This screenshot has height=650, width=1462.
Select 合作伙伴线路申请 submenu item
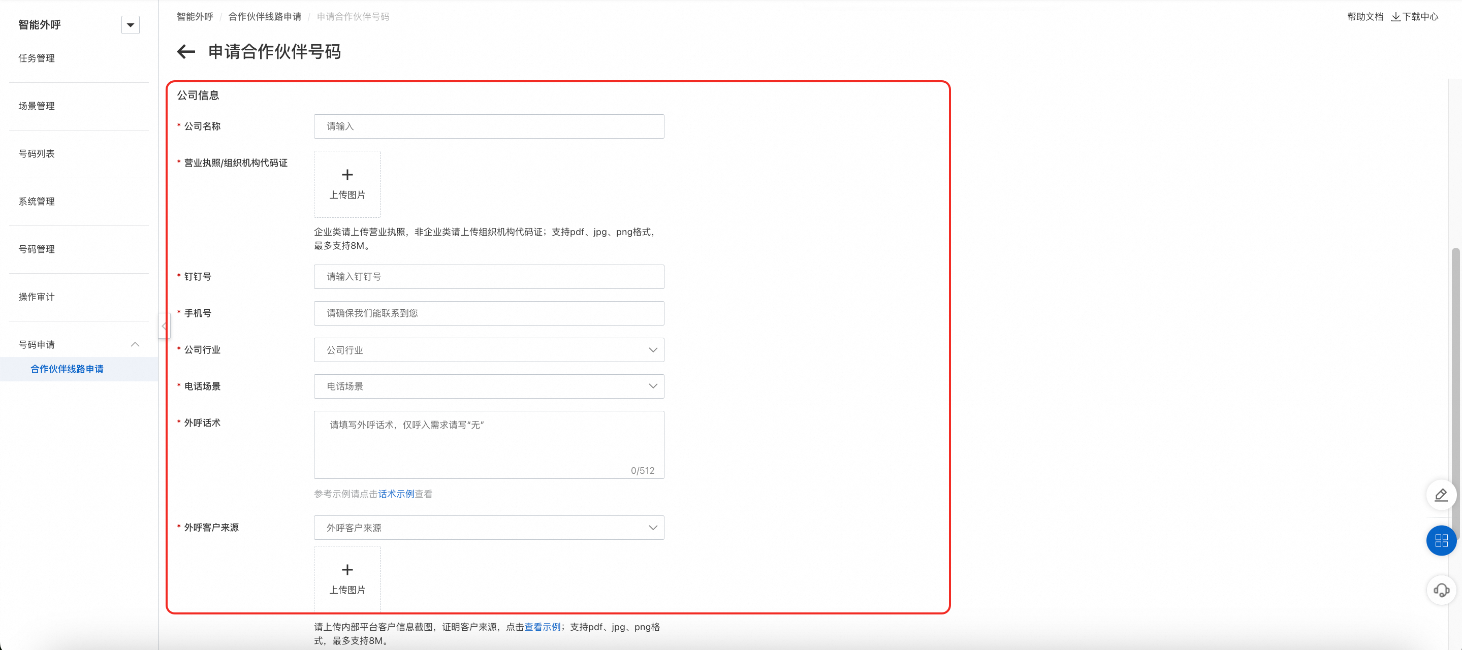[67, 369]
